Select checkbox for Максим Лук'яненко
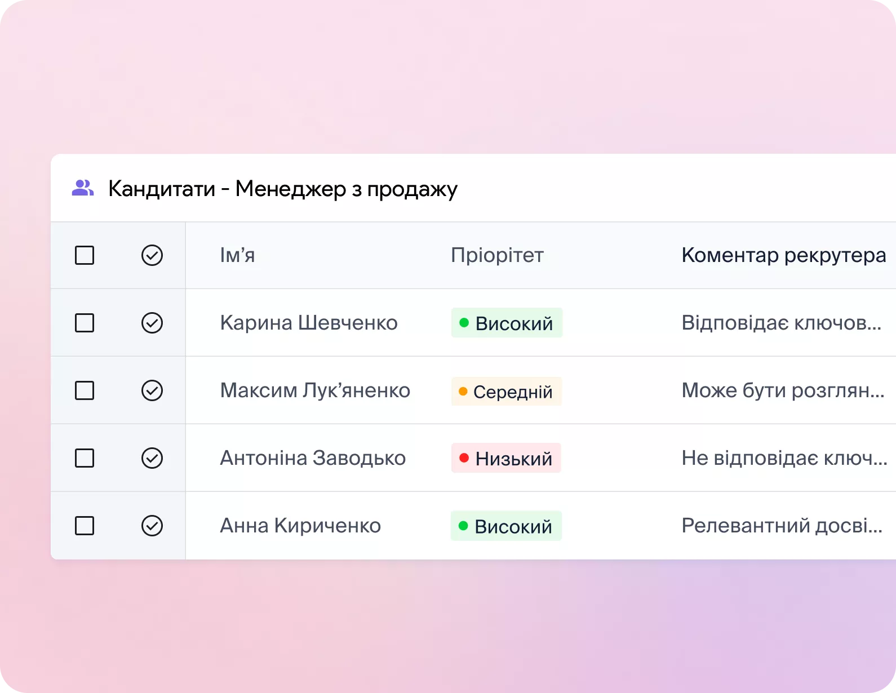896x693 pixels. click(x=85, y=390)
